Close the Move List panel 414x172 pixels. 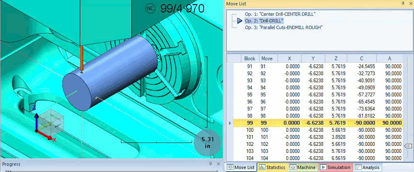[410, 3]
